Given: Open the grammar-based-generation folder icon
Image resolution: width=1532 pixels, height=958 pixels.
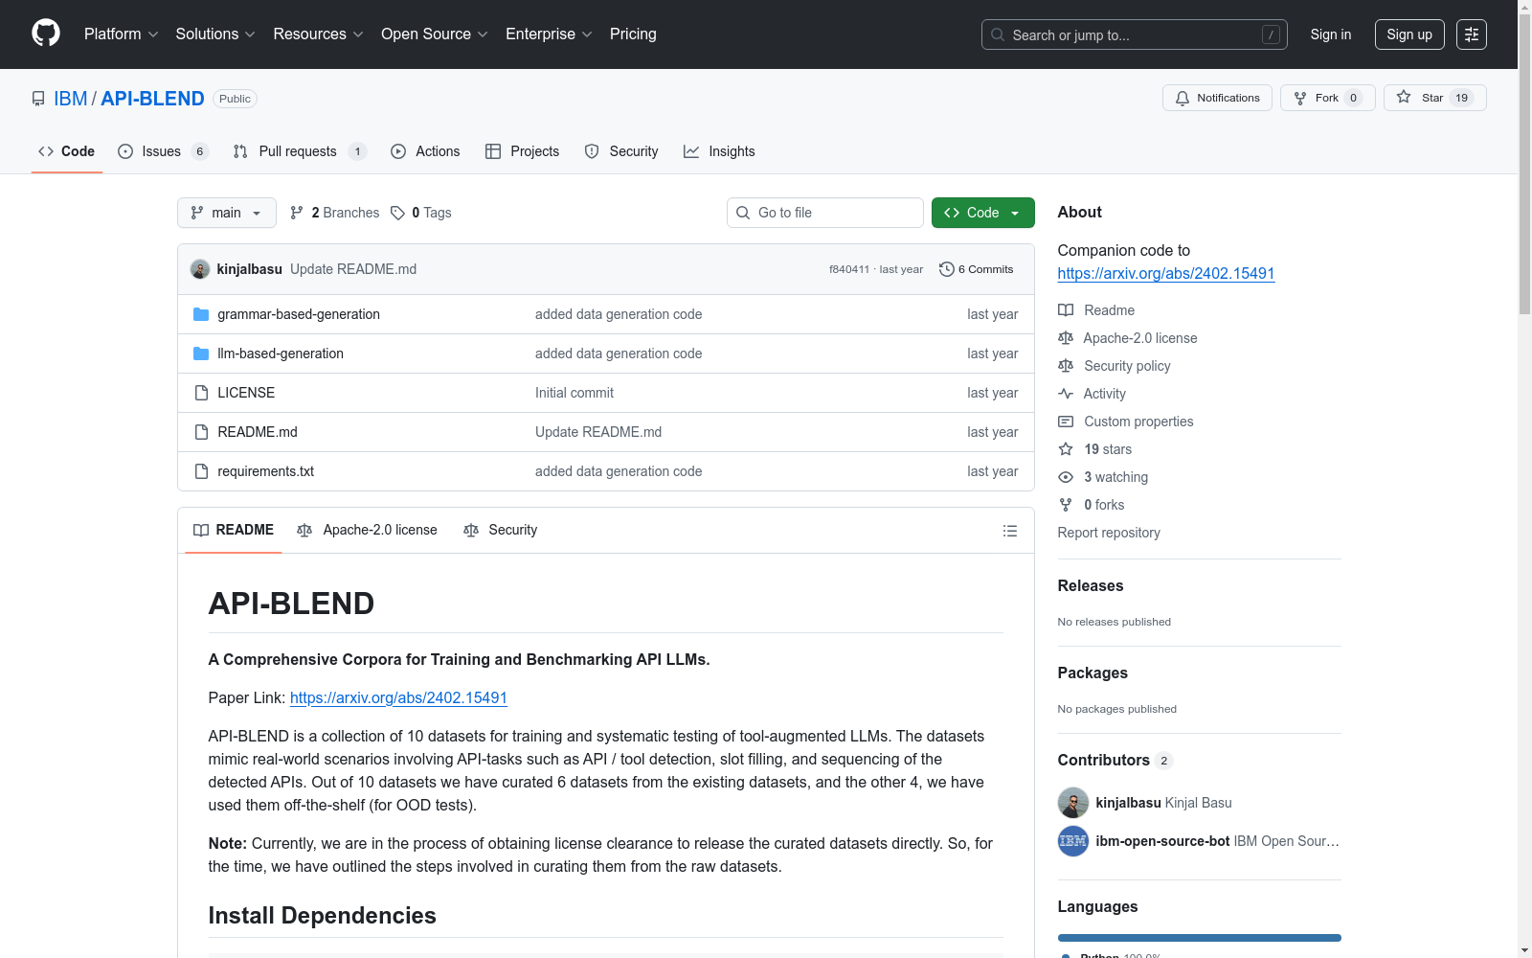Looking at the screenshot, I should click(201, 314).
